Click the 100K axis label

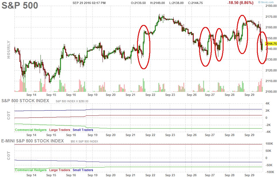tap(269, 144)
